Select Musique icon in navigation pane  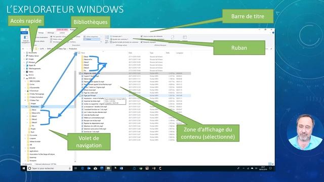pos(27,62)
